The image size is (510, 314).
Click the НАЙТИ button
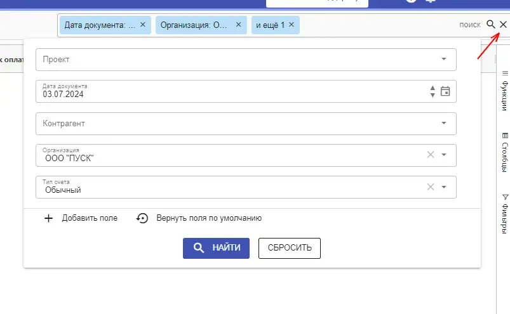[216, 248]
